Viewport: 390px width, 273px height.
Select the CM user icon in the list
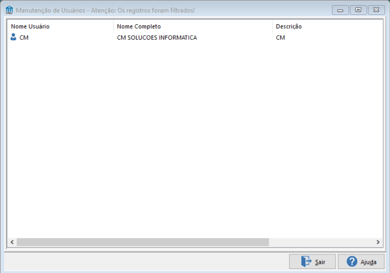tap(13, 37)
